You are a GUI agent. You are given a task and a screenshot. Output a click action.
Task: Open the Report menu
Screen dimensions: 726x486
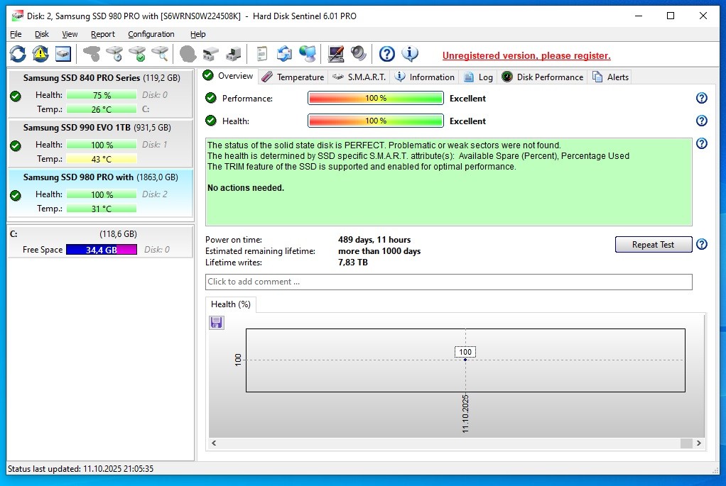(x=103, y=34)
